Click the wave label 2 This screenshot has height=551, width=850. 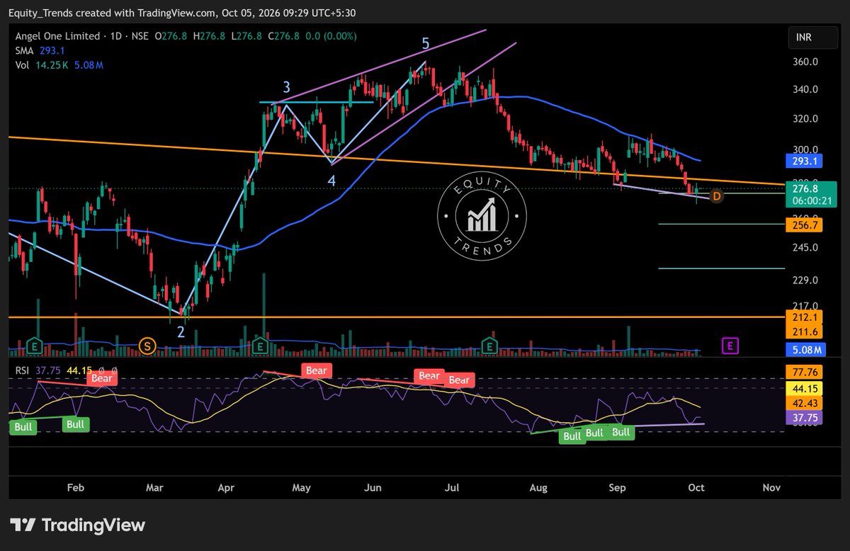[x=181, y=331]
